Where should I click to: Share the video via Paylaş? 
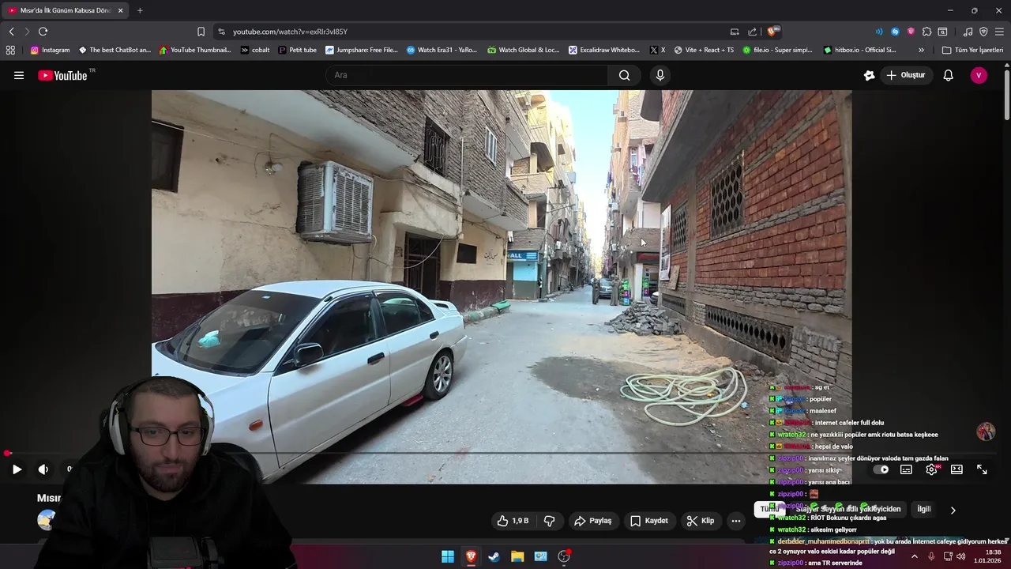coord(593,521)
